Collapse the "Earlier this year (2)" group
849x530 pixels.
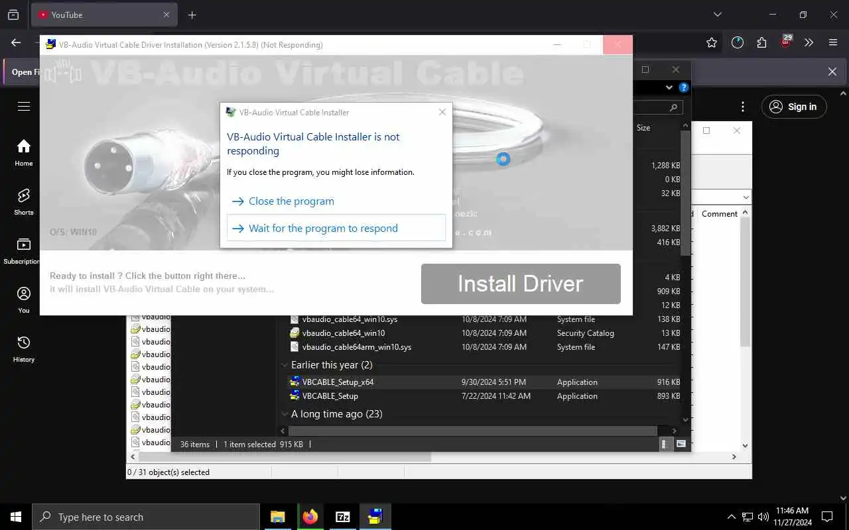coord(285,365)
